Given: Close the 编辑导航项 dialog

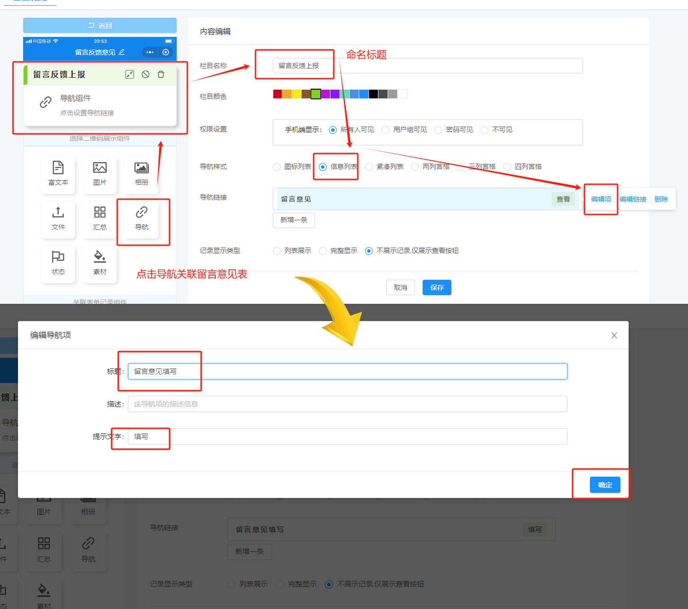Looking at the screenshot, I should 614,336.
